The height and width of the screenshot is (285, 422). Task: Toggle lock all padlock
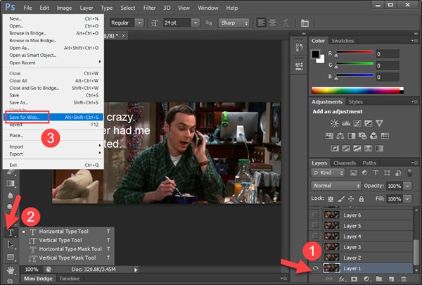pyautogui.click(x=362, y=199)
